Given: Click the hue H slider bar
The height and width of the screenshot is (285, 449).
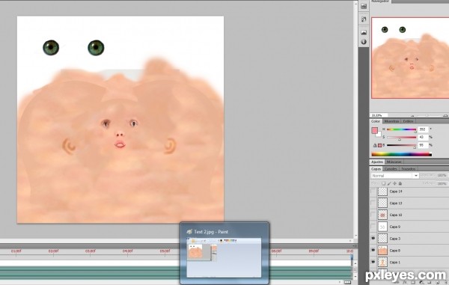Looking at the screenshot, I should tap(401, 129).
